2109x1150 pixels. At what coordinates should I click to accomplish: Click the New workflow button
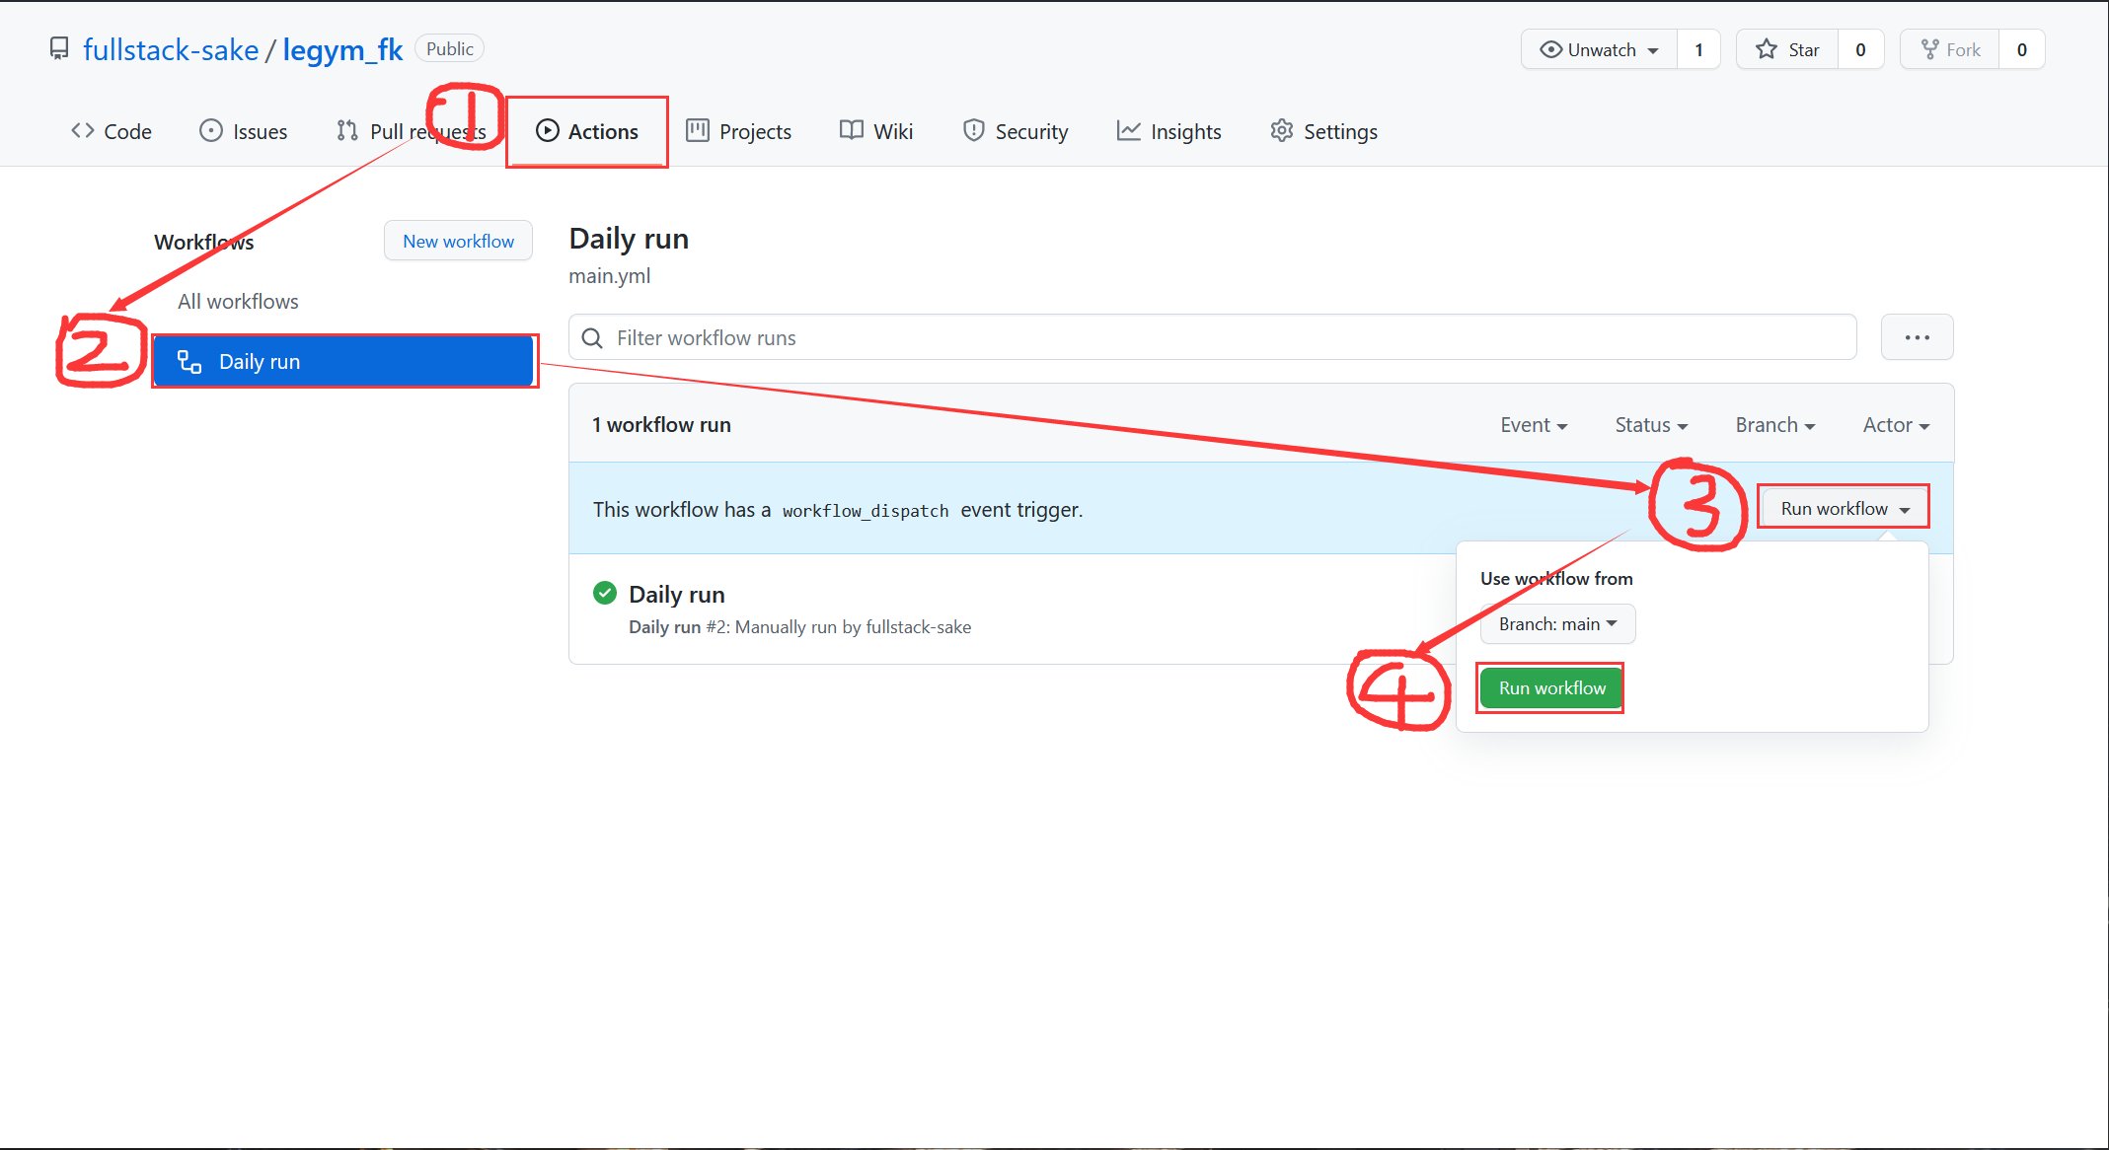point(458,242)
